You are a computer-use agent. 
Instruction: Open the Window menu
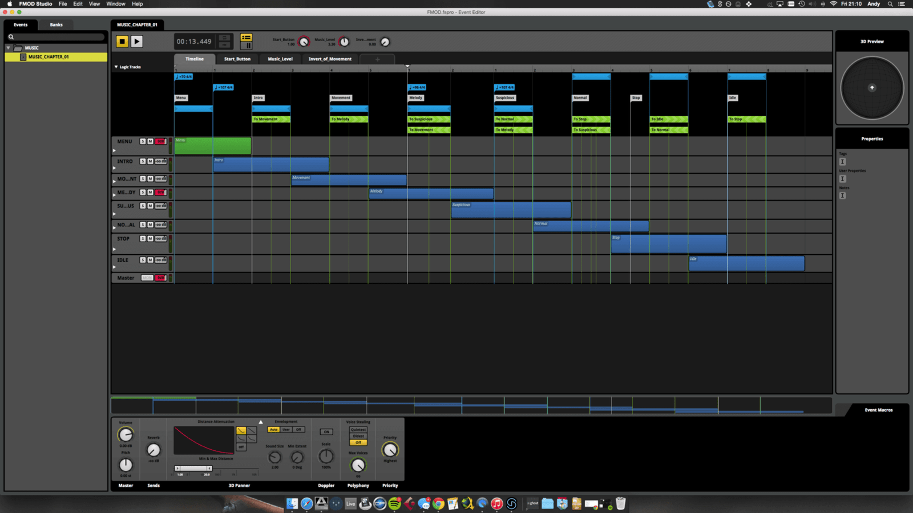pos(116,4)
